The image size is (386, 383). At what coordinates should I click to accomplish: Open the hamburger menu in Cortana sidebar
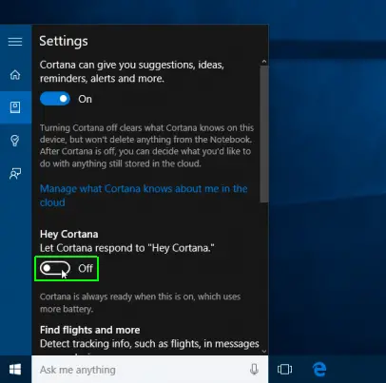[x=15, y=42]
